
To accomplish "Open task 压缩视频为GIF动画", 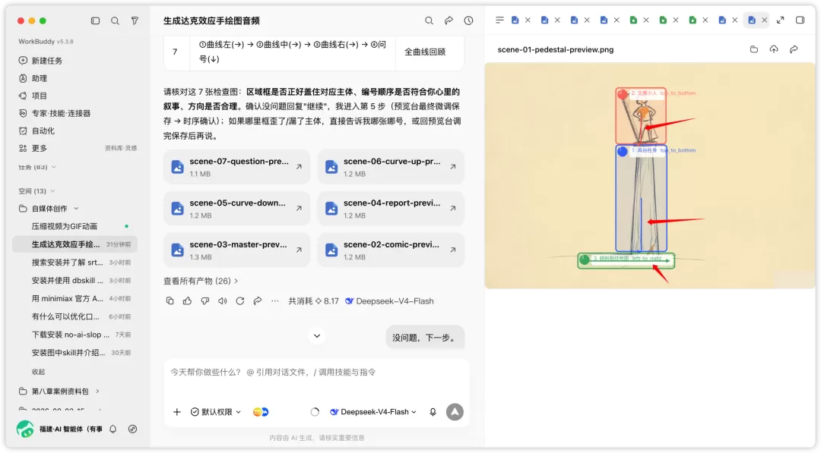I will (x=74, y=226).
